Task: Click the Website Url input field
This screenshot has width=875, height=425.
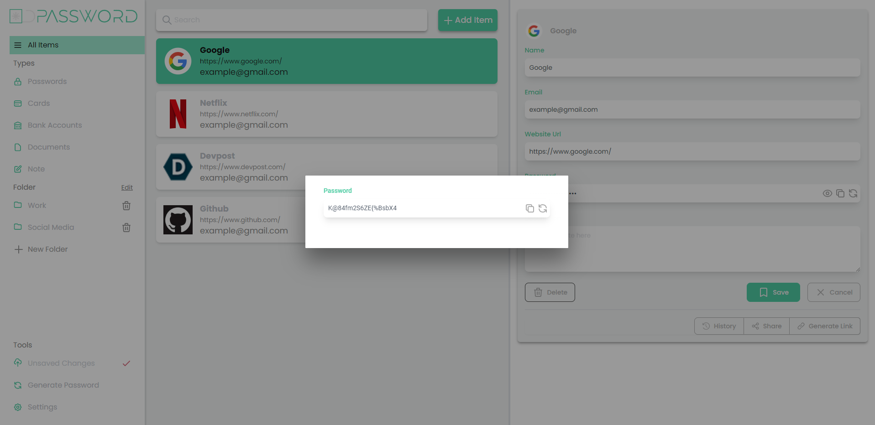Action: click(692, 151)
